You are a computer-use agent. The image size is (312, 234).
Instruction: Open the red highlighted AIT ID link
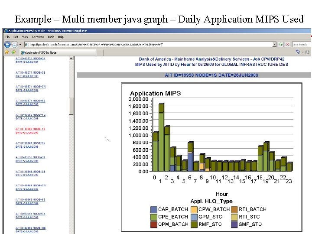tap(30, 131)
